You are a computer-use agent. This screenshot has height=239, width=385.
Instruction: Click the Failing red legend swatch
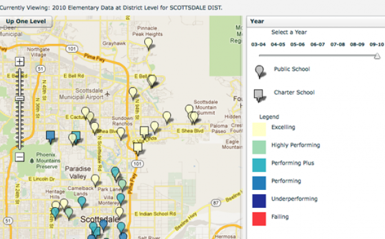click(259, 219)
